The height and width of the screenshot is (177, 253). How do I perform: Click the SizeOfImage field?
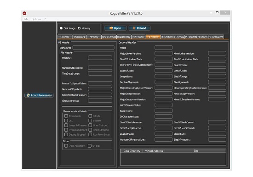(217, 76)
